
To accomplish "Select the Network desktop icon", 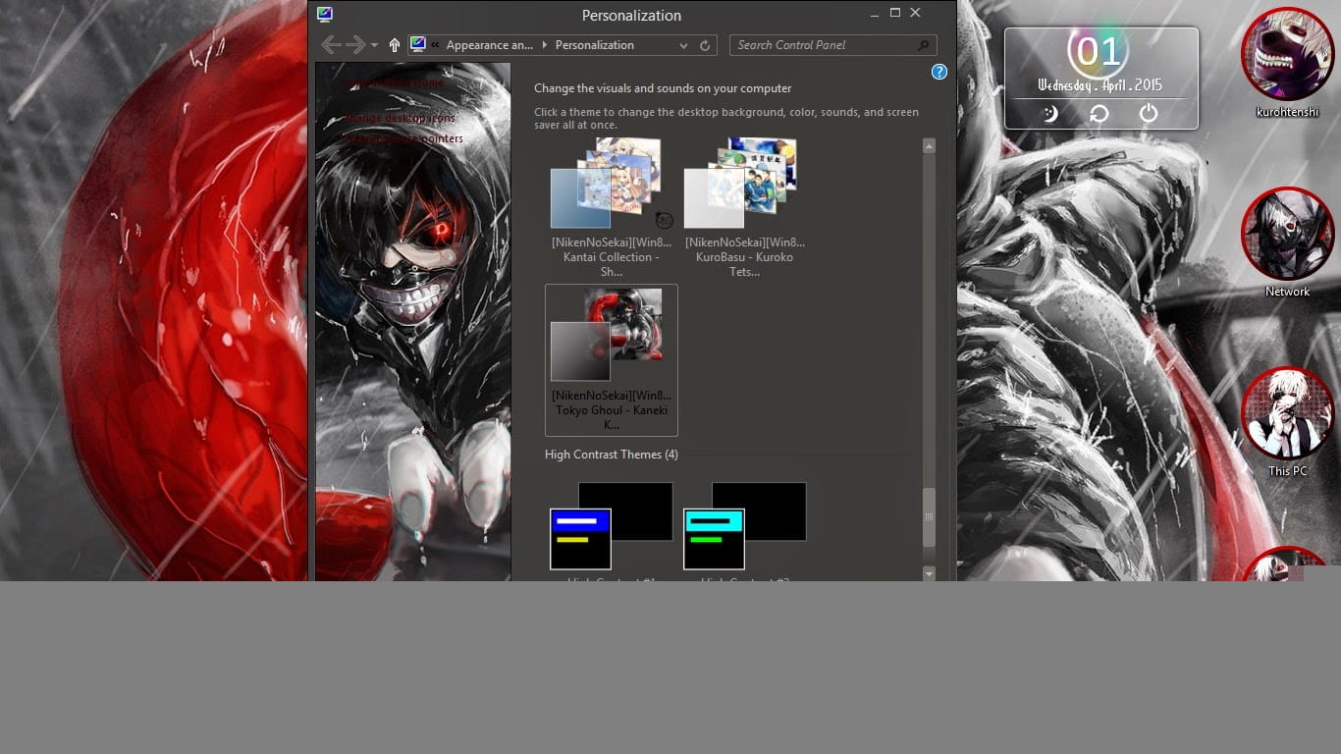I will coord(1287,242).
